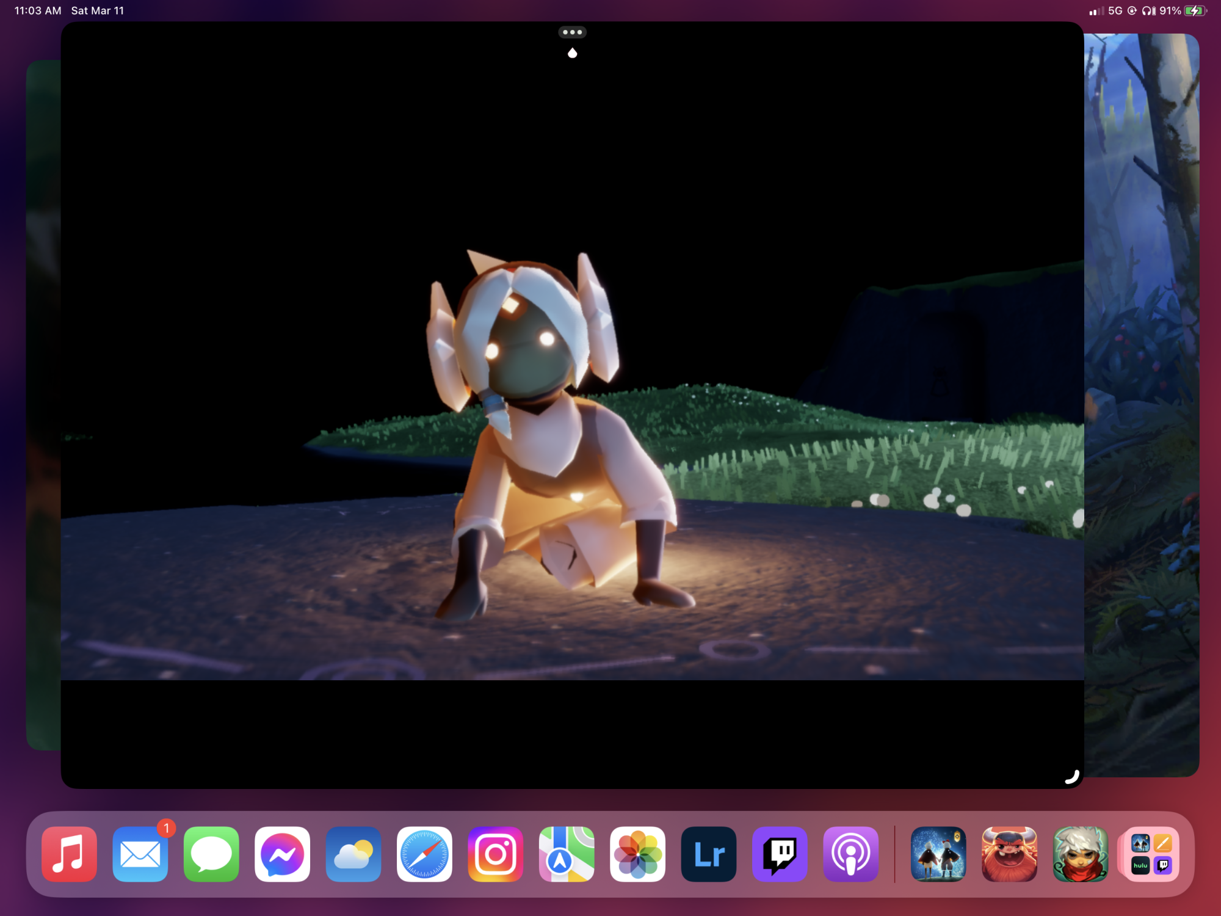The height and width of the screenshot is (916, 1221).
Task: Launch Twitch from the dock
Action: [780, 854]
